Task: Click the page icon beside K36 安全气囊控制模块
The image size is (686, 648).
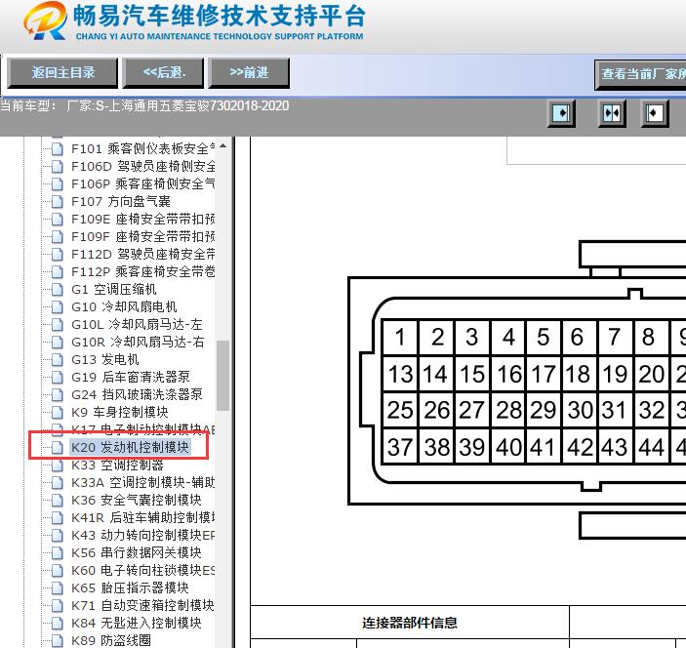Action: (x=57, y=500)
